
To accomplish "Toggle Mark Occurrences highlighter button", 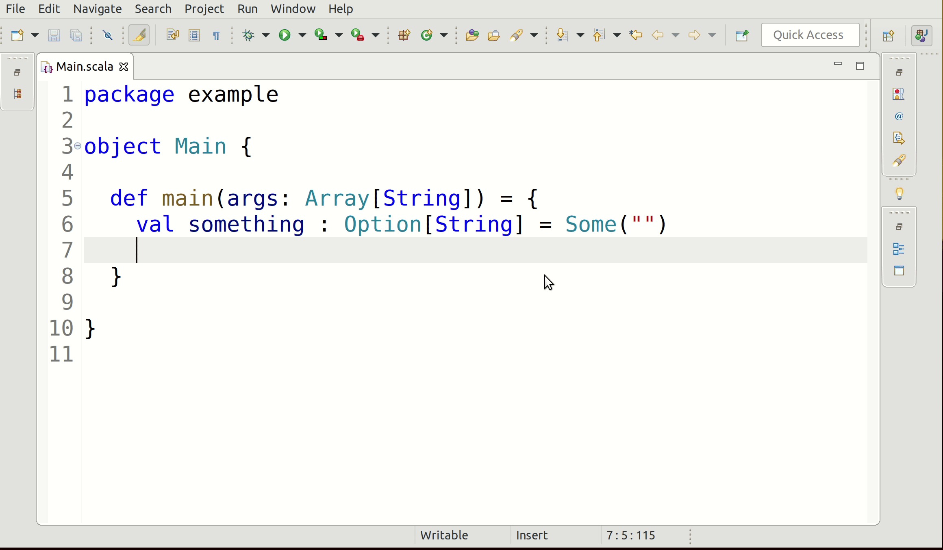I will 139,35.
